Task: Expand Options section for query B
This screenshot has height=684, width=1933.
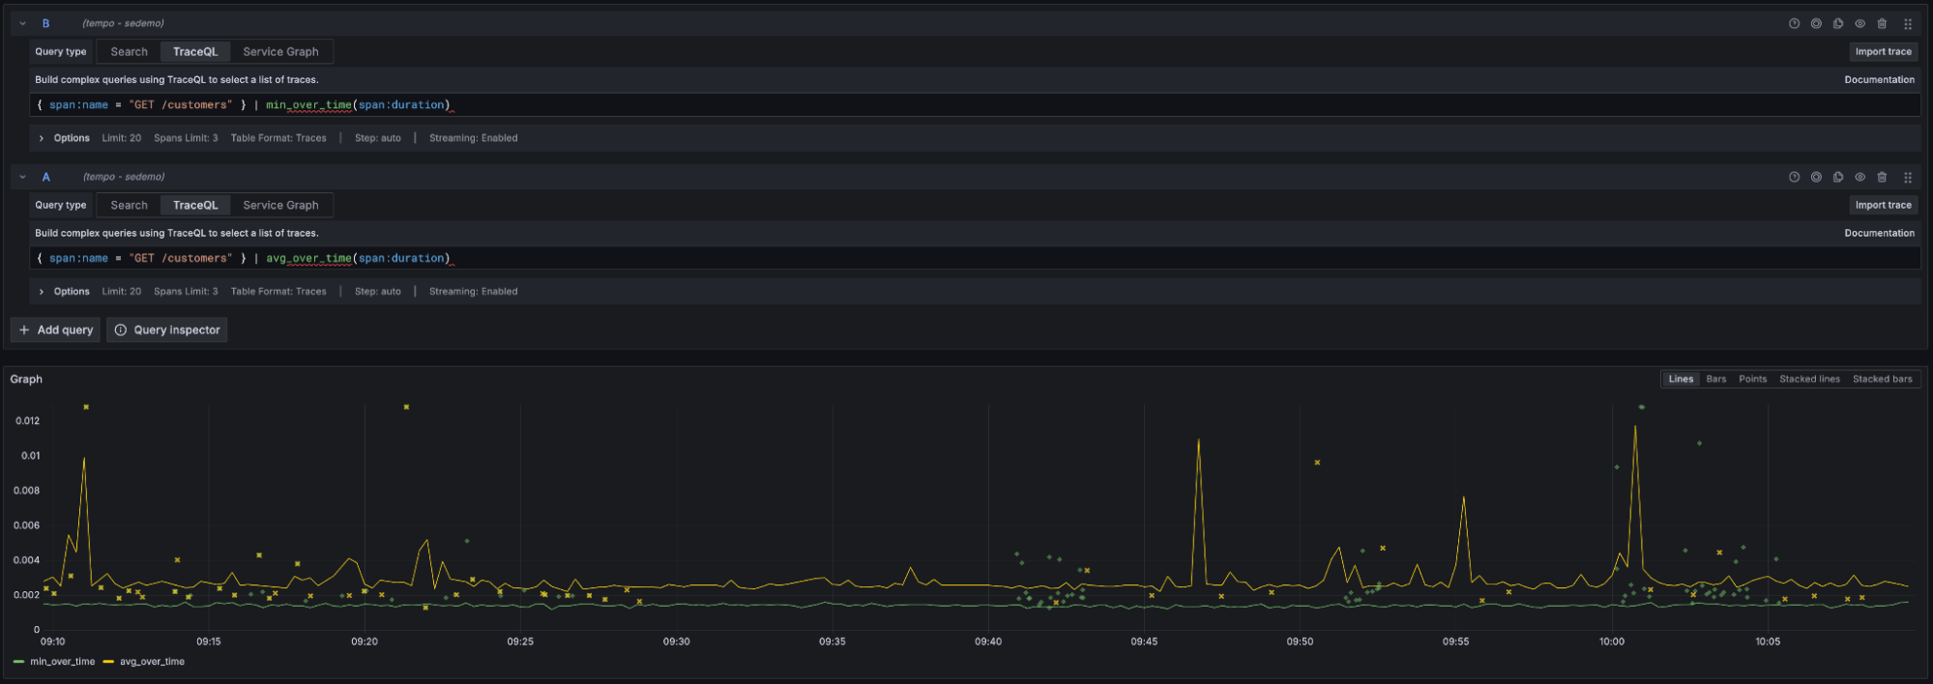Action: [x=42, y=138]
